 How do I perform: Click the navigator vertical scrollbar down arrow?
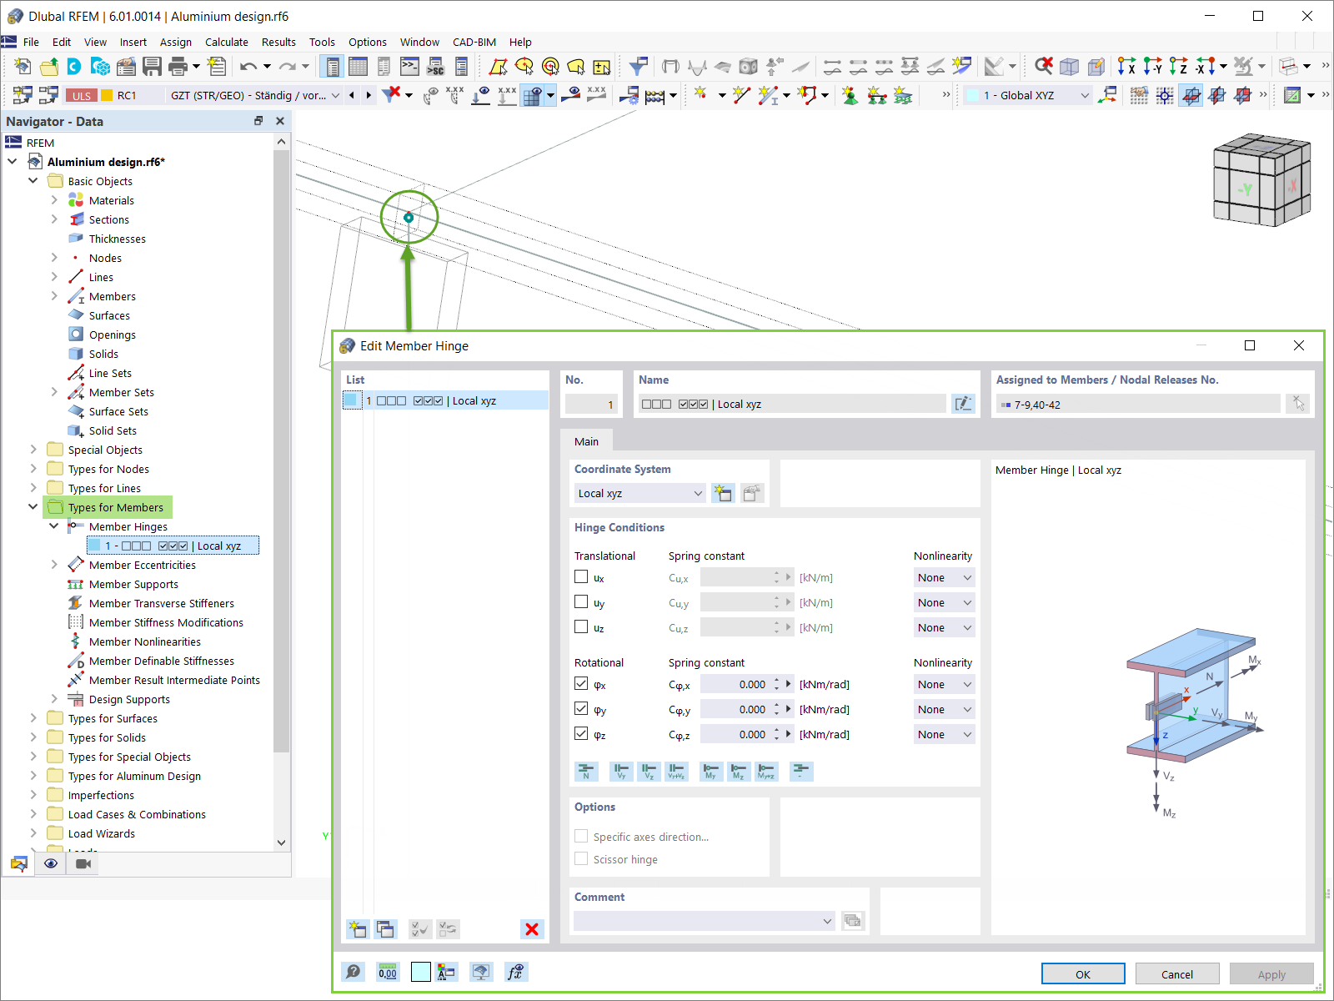tap(281, 843)
